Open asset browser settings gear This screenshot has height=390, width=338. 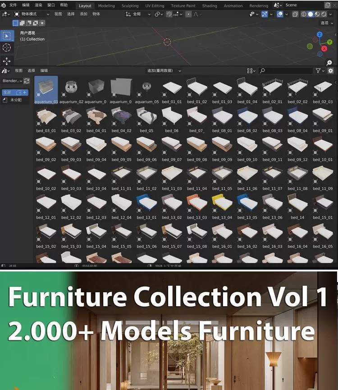[x=330, y=71]
